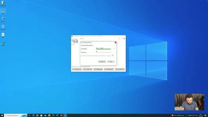This screenshot has width=208, height=117.
Task: Click the icon left of the help question mark
Action: (119, 38)
